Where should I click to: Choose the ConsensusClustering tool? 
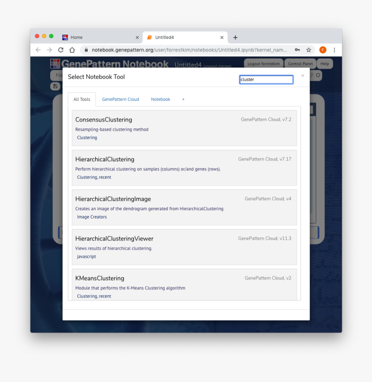point(184,128)
